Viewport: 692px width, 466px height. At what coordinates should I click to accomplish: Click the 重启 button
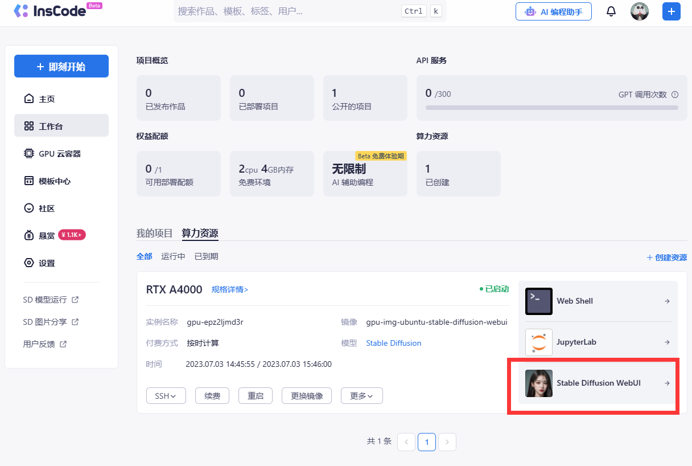coord(256,395)
